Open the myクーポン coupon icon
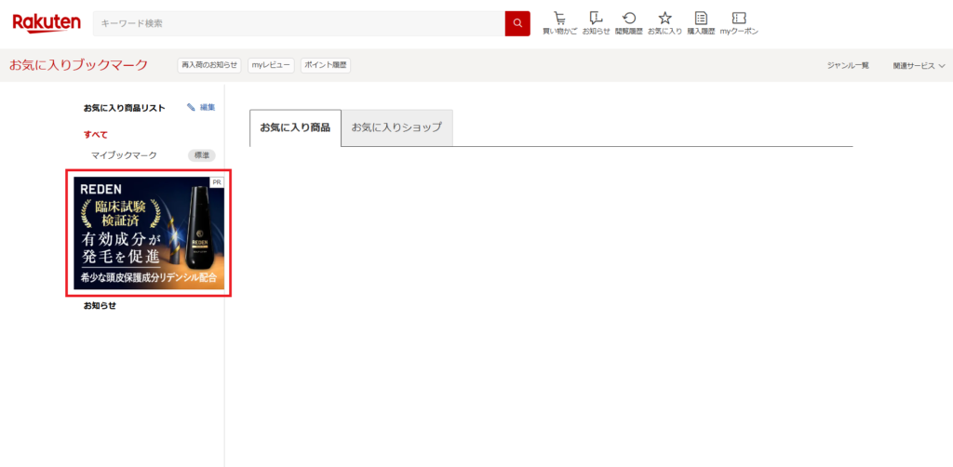Image resolution: width=953 pixels, height=467 pixels. click(x=739, y=23)
